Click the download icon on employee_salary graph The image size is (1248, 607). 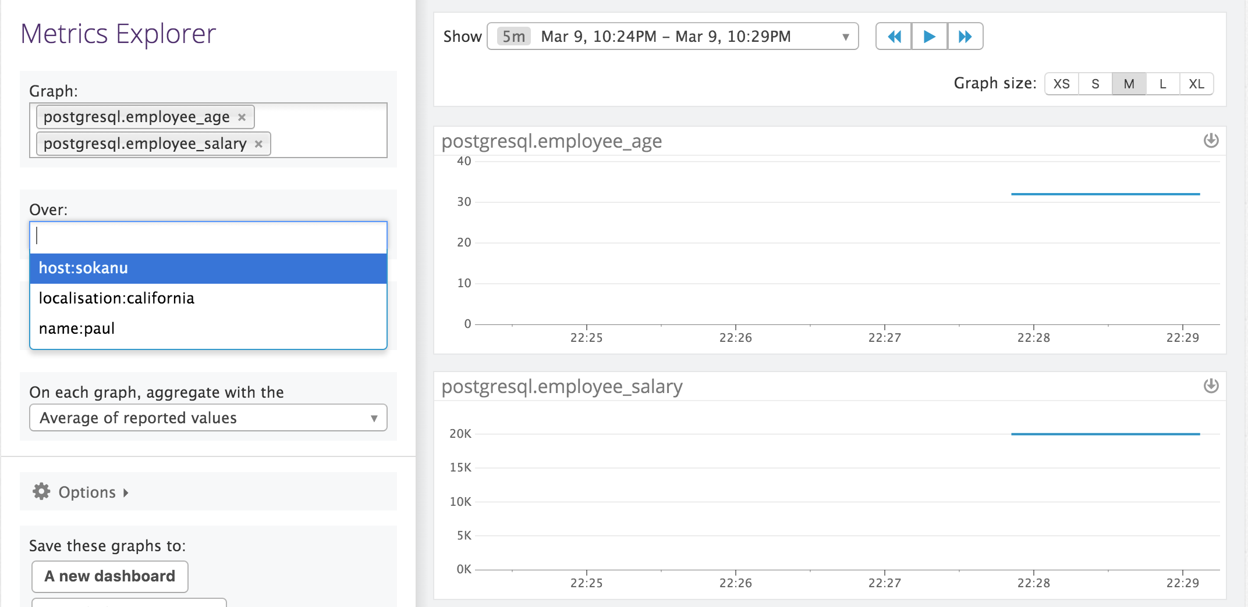coord(1211,386)
